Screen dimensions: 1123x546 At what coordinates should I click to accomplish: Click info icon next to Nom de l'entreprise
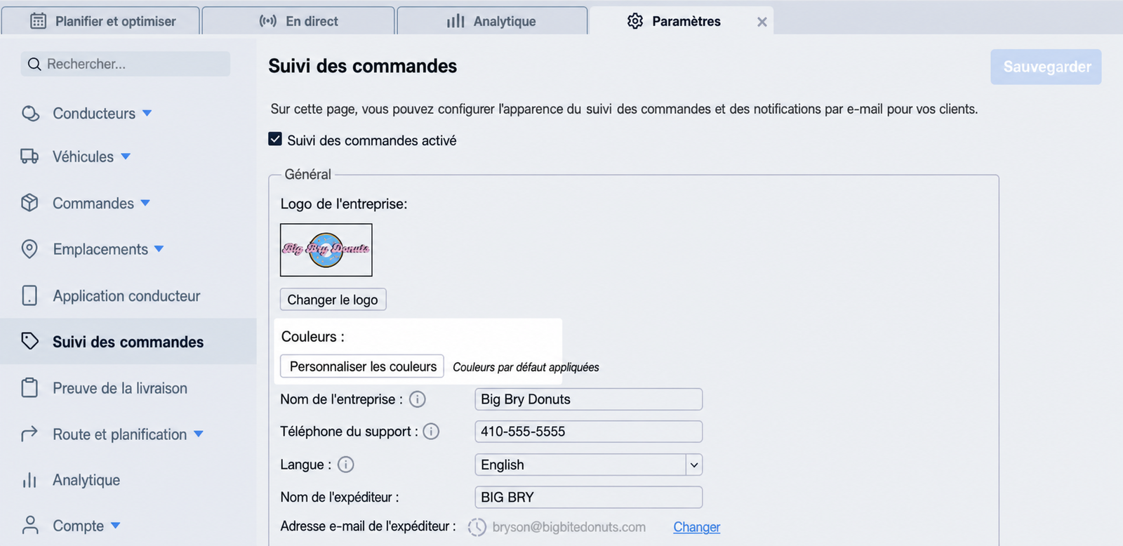coord(418,399)
